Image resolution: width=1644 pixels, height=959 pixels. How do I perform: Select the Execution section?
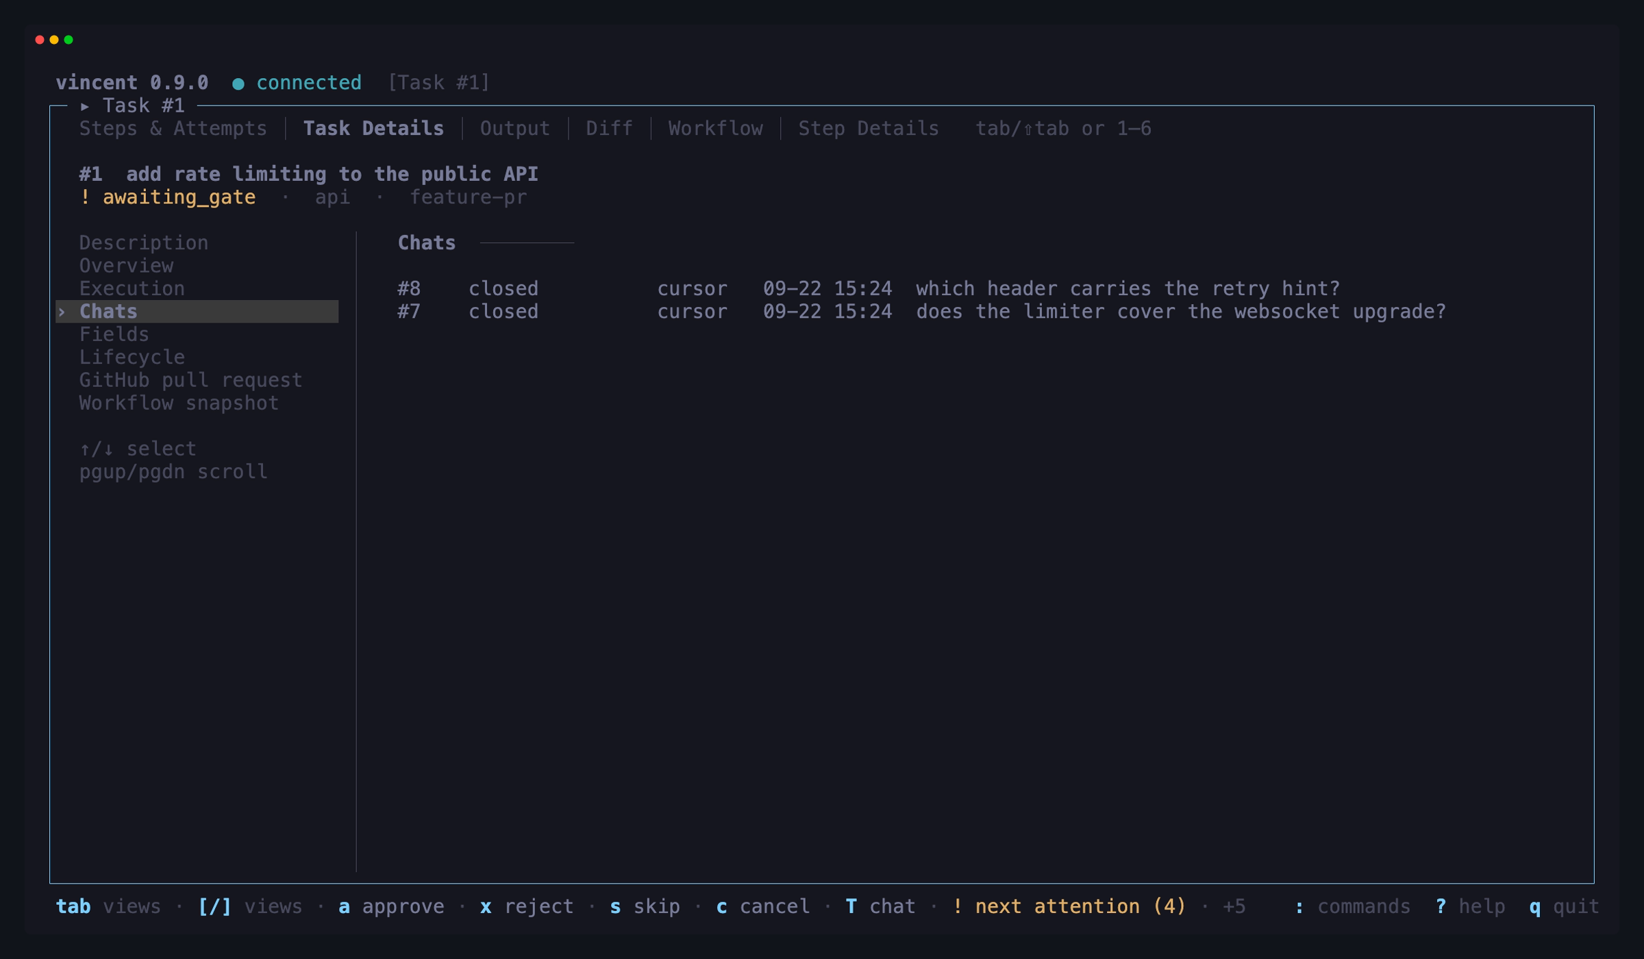point(132,288)
